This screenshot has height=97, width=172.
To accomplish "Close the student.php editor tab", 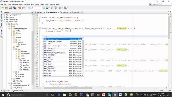I will [x=59, y=12].
